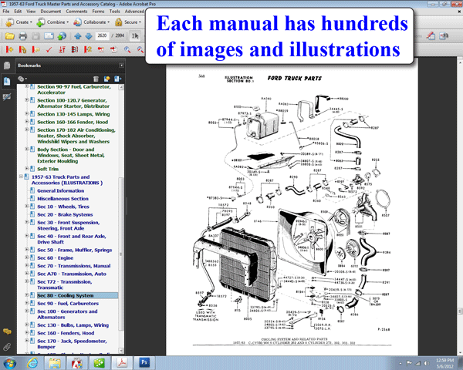This screenshot has height=370, width=463.
Task: Open the Comments panel speech bubble icon
Action: (7, 331)
